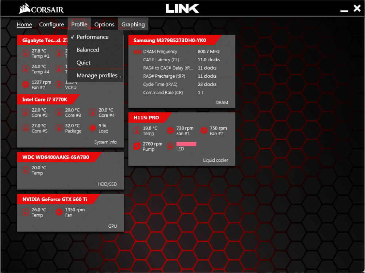
Task: Click the DRAM panel label
Action: 222,103
